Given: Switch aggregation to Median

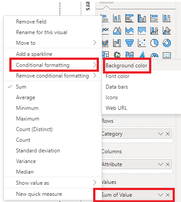Looking at the screenshot, I should pyautogui.click(x=53, y=172).
